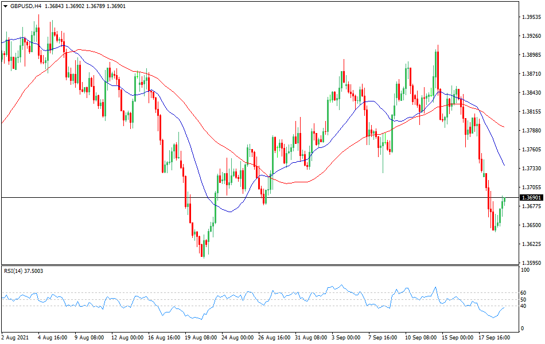This screenshot has width=545, height=344.
Task: Click the 1.39535 label on price axis
Action: tap(531, 17)
